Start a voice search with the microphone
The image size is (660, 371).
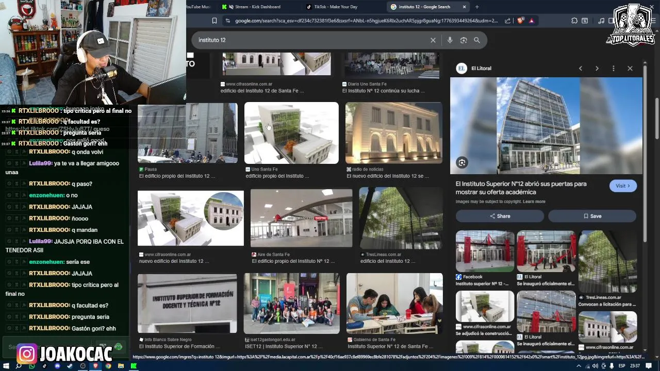coord(450,40)
